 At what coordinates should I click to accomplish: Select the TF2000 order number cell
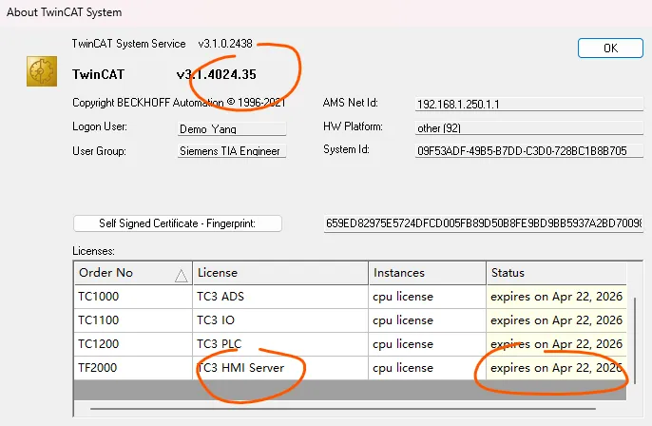pos(133,368)
